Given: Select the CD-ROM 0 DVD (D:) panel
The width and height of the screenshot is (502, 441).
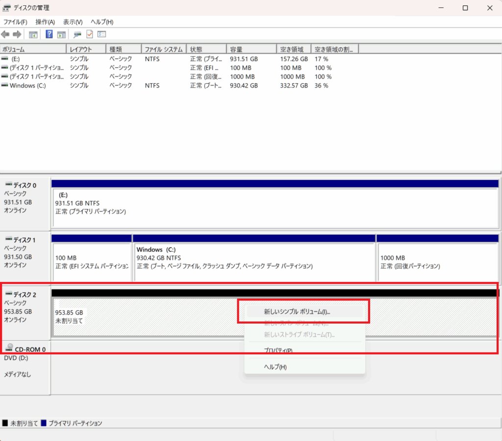Looking at the screenshot, I should click(25, 368).
